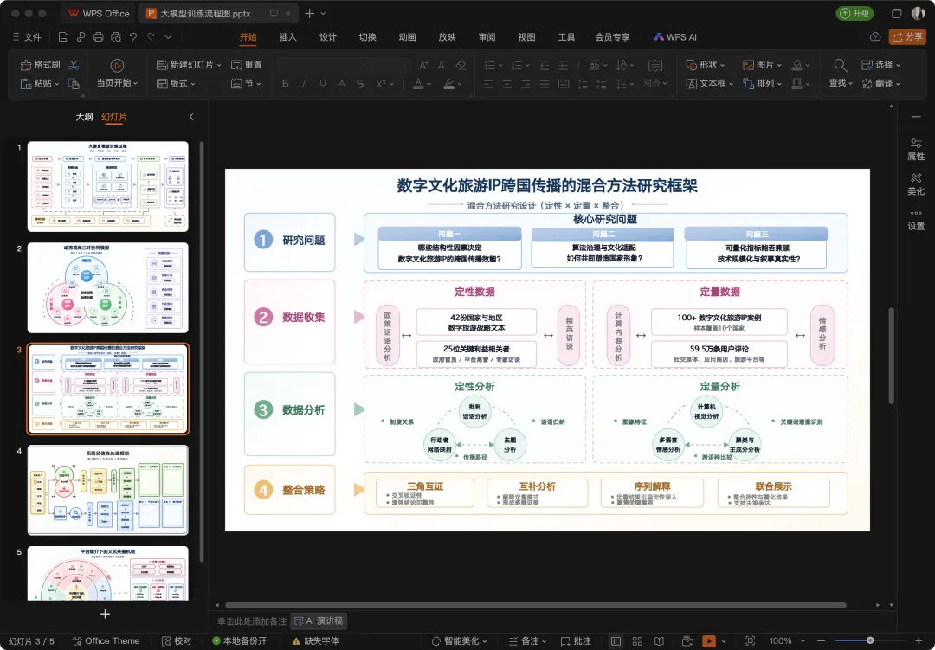Increase font size with A+ icon
The width and height of the screenshot is (935, 650).
(424, 65)
